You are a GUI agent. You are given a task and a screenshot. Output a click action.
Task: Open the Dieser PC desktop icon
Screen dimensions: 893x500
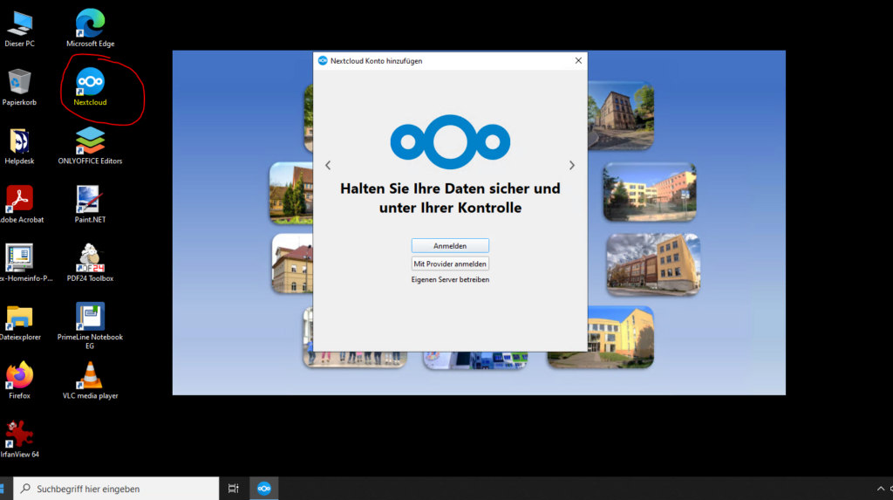click(20, 29)
